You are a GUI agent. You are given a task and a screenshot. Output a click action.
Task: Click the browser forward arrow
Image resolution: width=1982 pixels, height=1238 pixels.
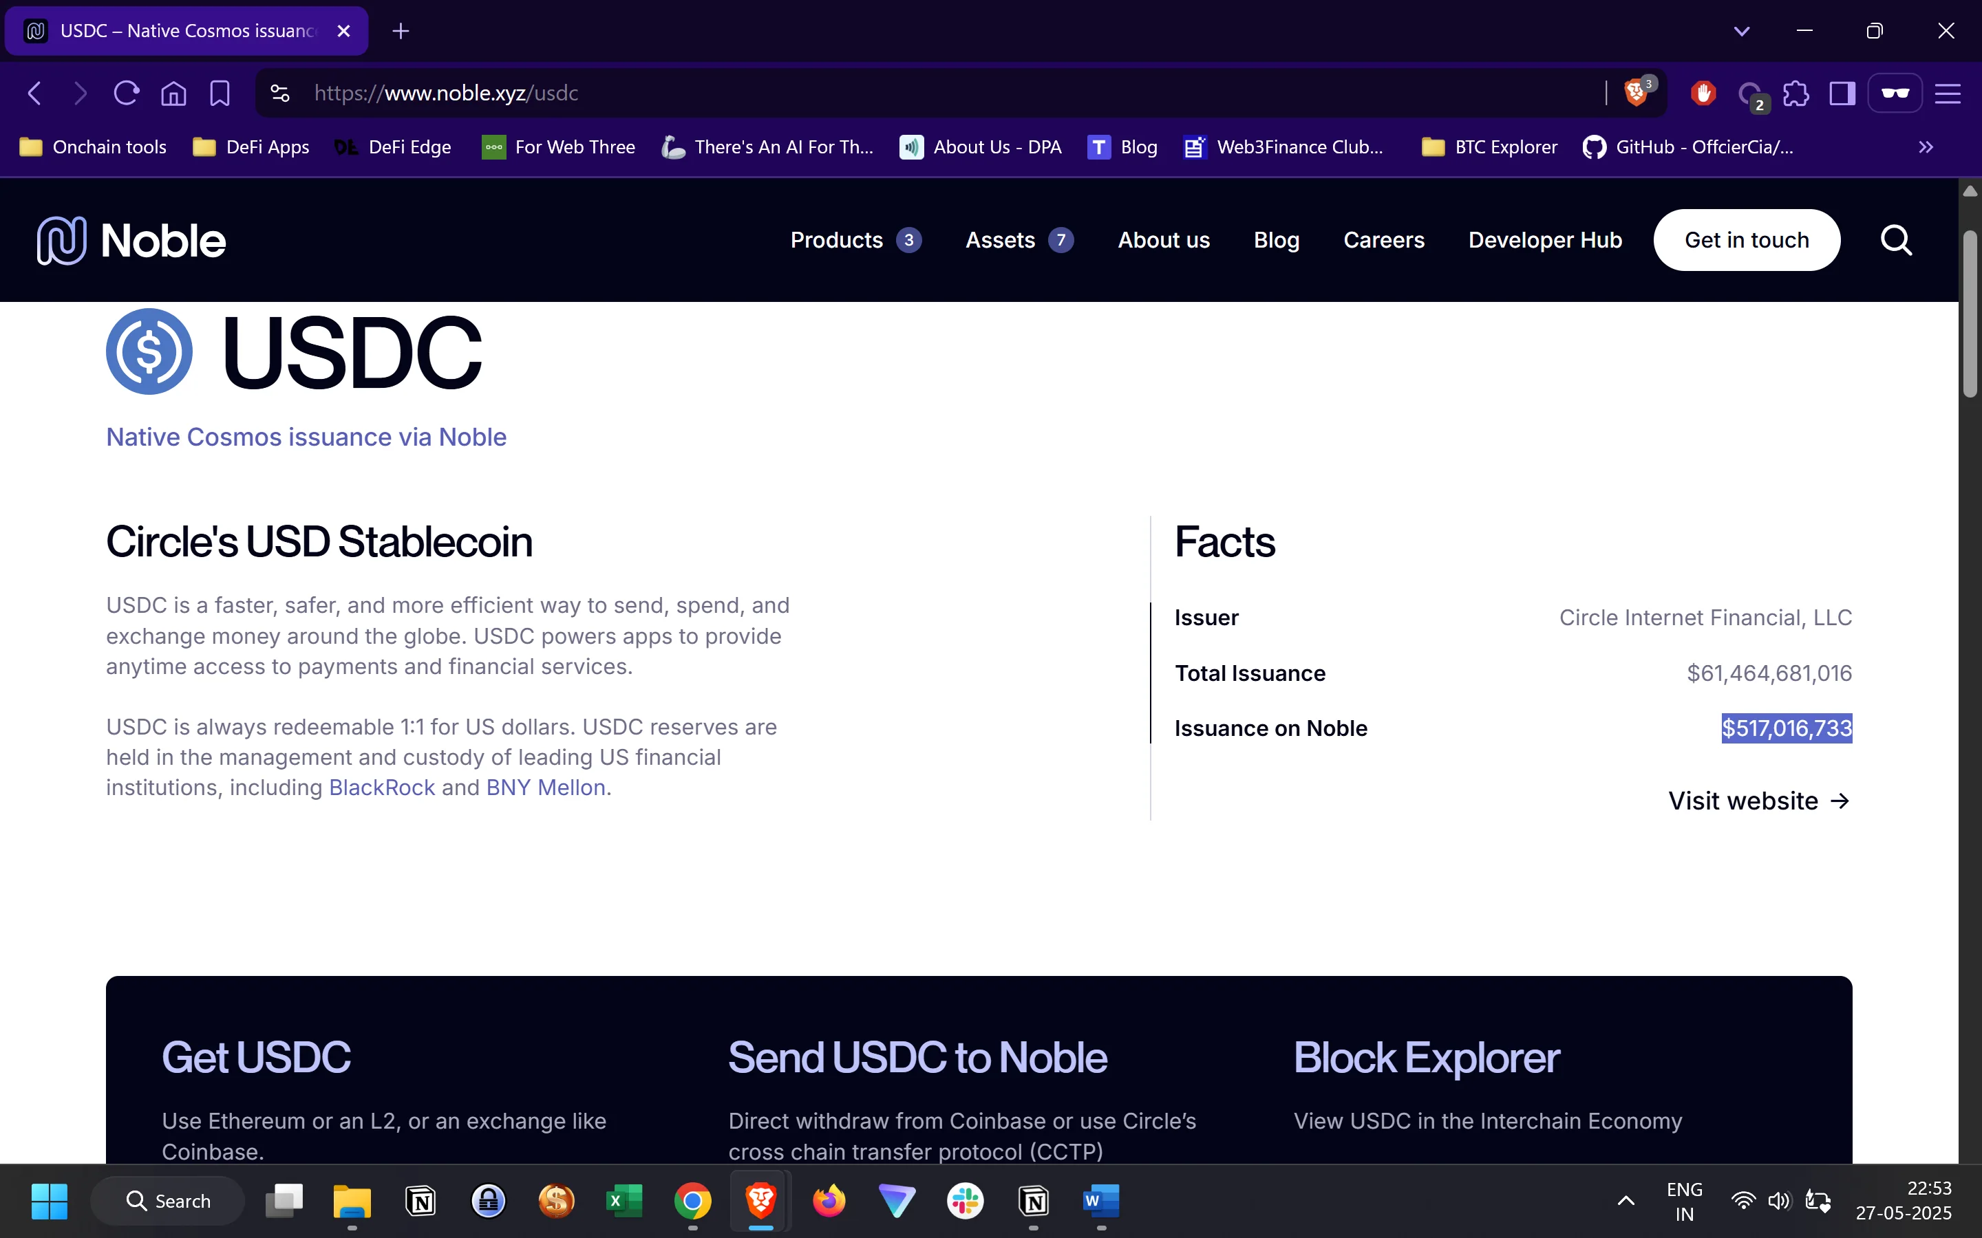[x=79, y=94]
